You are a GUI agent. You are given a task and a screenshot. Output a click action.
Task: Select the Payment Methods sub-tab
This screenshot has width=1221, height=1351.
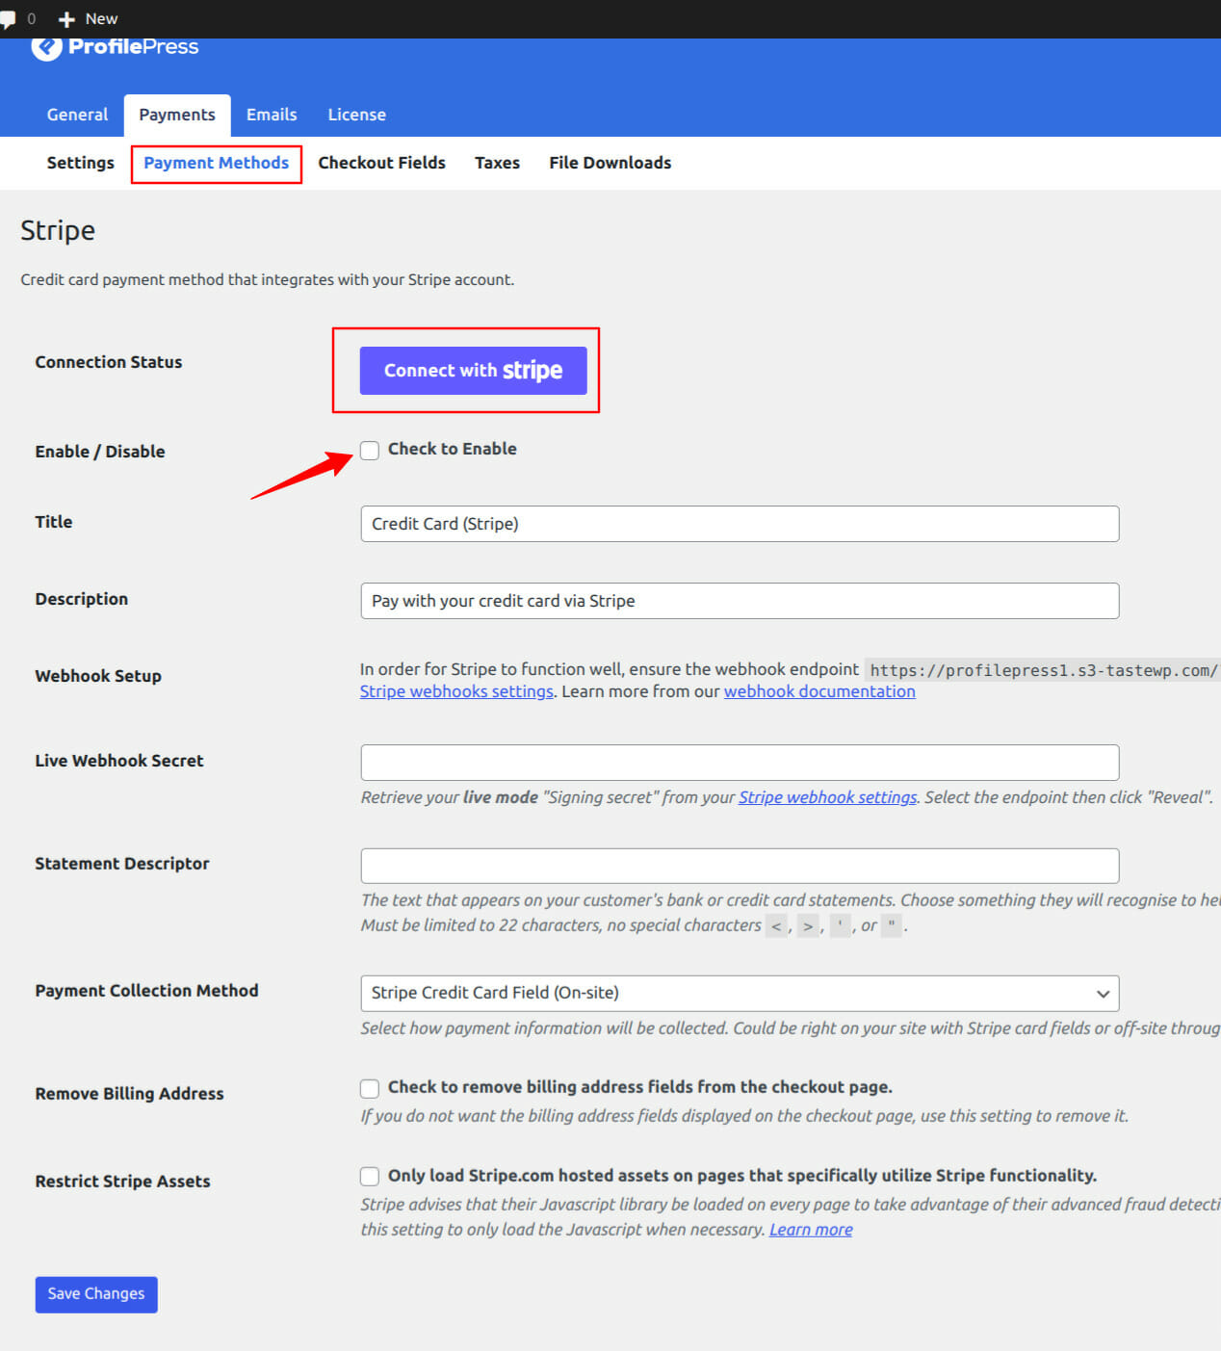pyautogui.click(x=217, y=163)
